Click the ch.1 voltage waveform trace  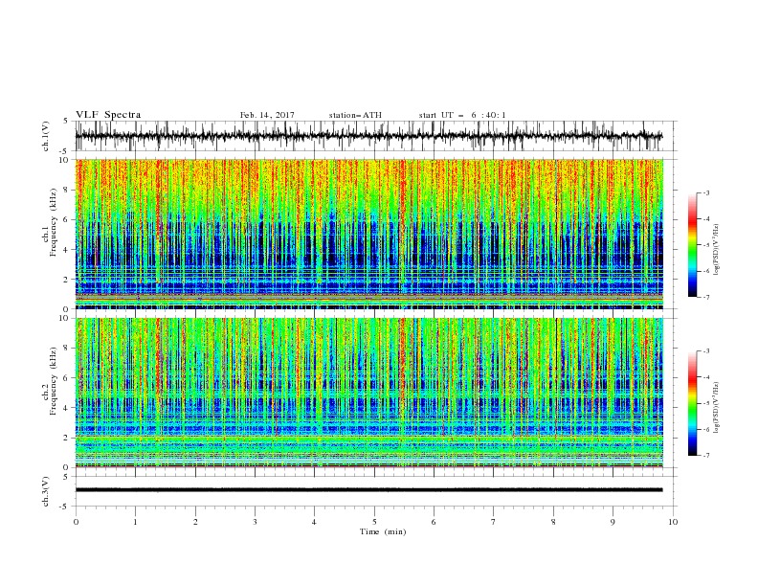click(x=368, y=136)
